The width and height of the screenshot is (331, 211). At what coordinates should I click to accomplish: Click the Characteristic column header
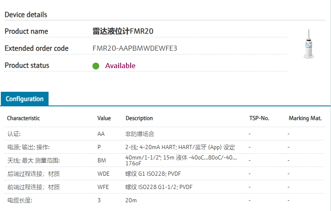pyautogui.click(x=23, y=118)
